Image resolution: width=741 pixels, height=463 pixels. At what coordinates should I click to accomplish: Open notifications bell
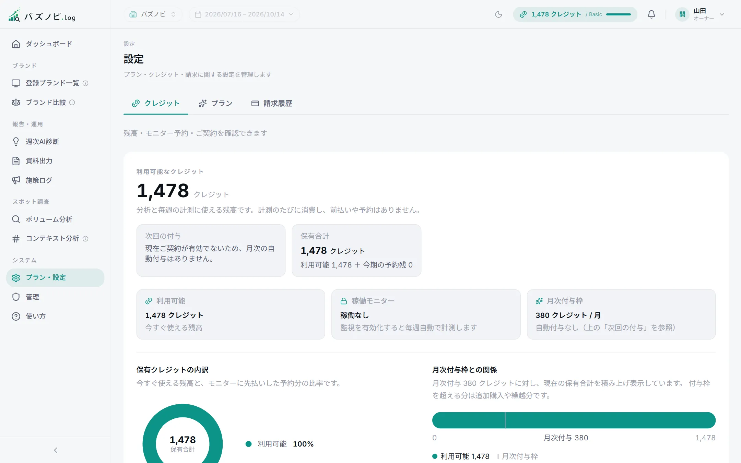[x=651, y=14]
